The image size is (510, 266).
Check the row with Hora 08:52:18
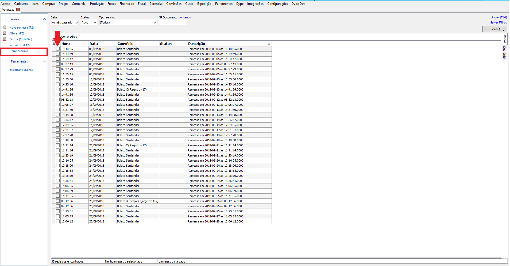pyautogui.click(x=58, y=100)
